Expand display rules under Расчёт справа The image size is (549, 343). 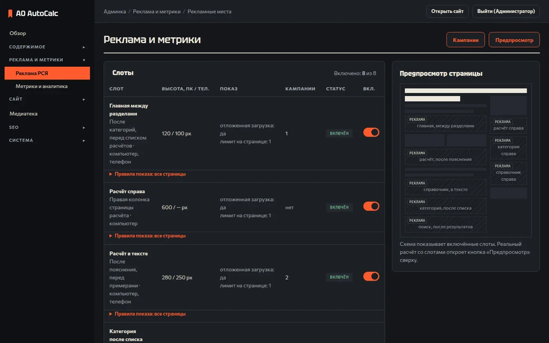(148, 236)
